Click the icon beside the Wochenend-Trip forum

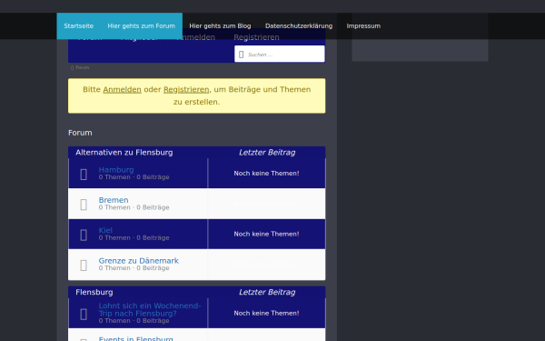[84, 314]
